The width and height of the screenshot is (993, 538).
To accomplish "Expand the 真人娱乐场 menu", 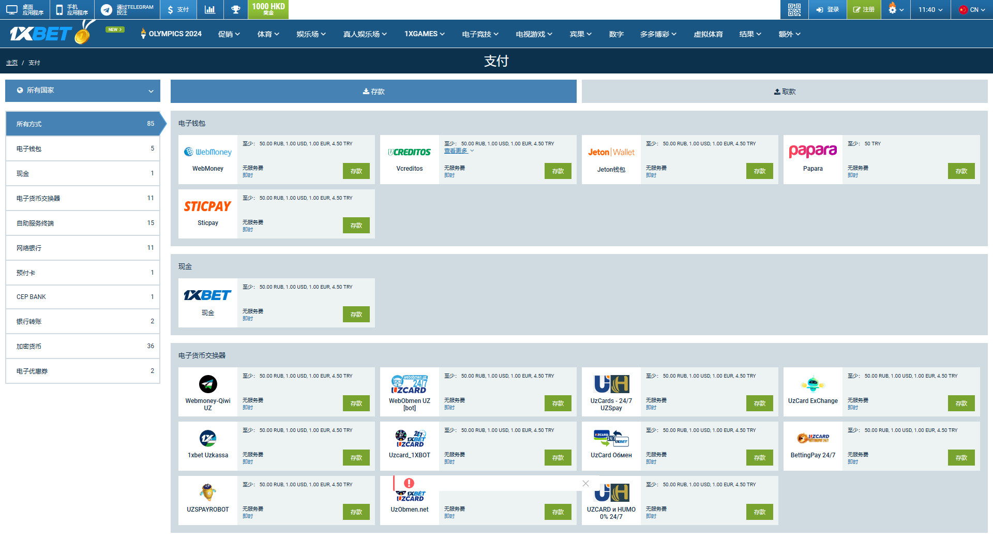I will (365, 34).
